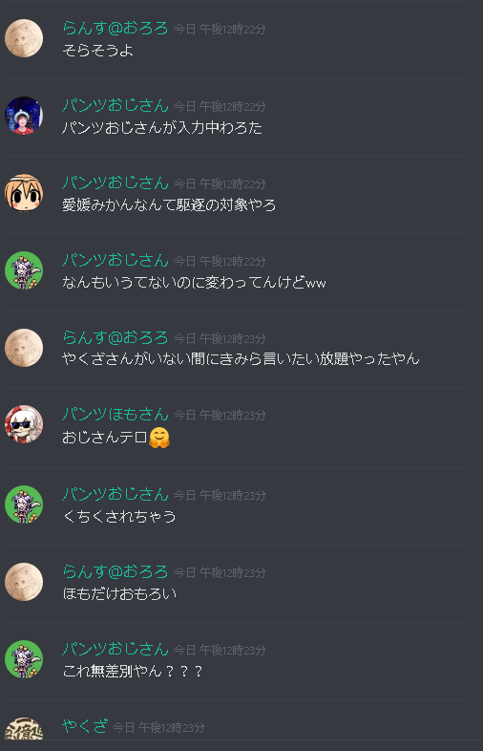Image resolution: width=483 pixels, height=751 pixels.
Task: Open the orange-haired chibi avatar beside the 愛媛みかん message
Action: pos(24,193)
